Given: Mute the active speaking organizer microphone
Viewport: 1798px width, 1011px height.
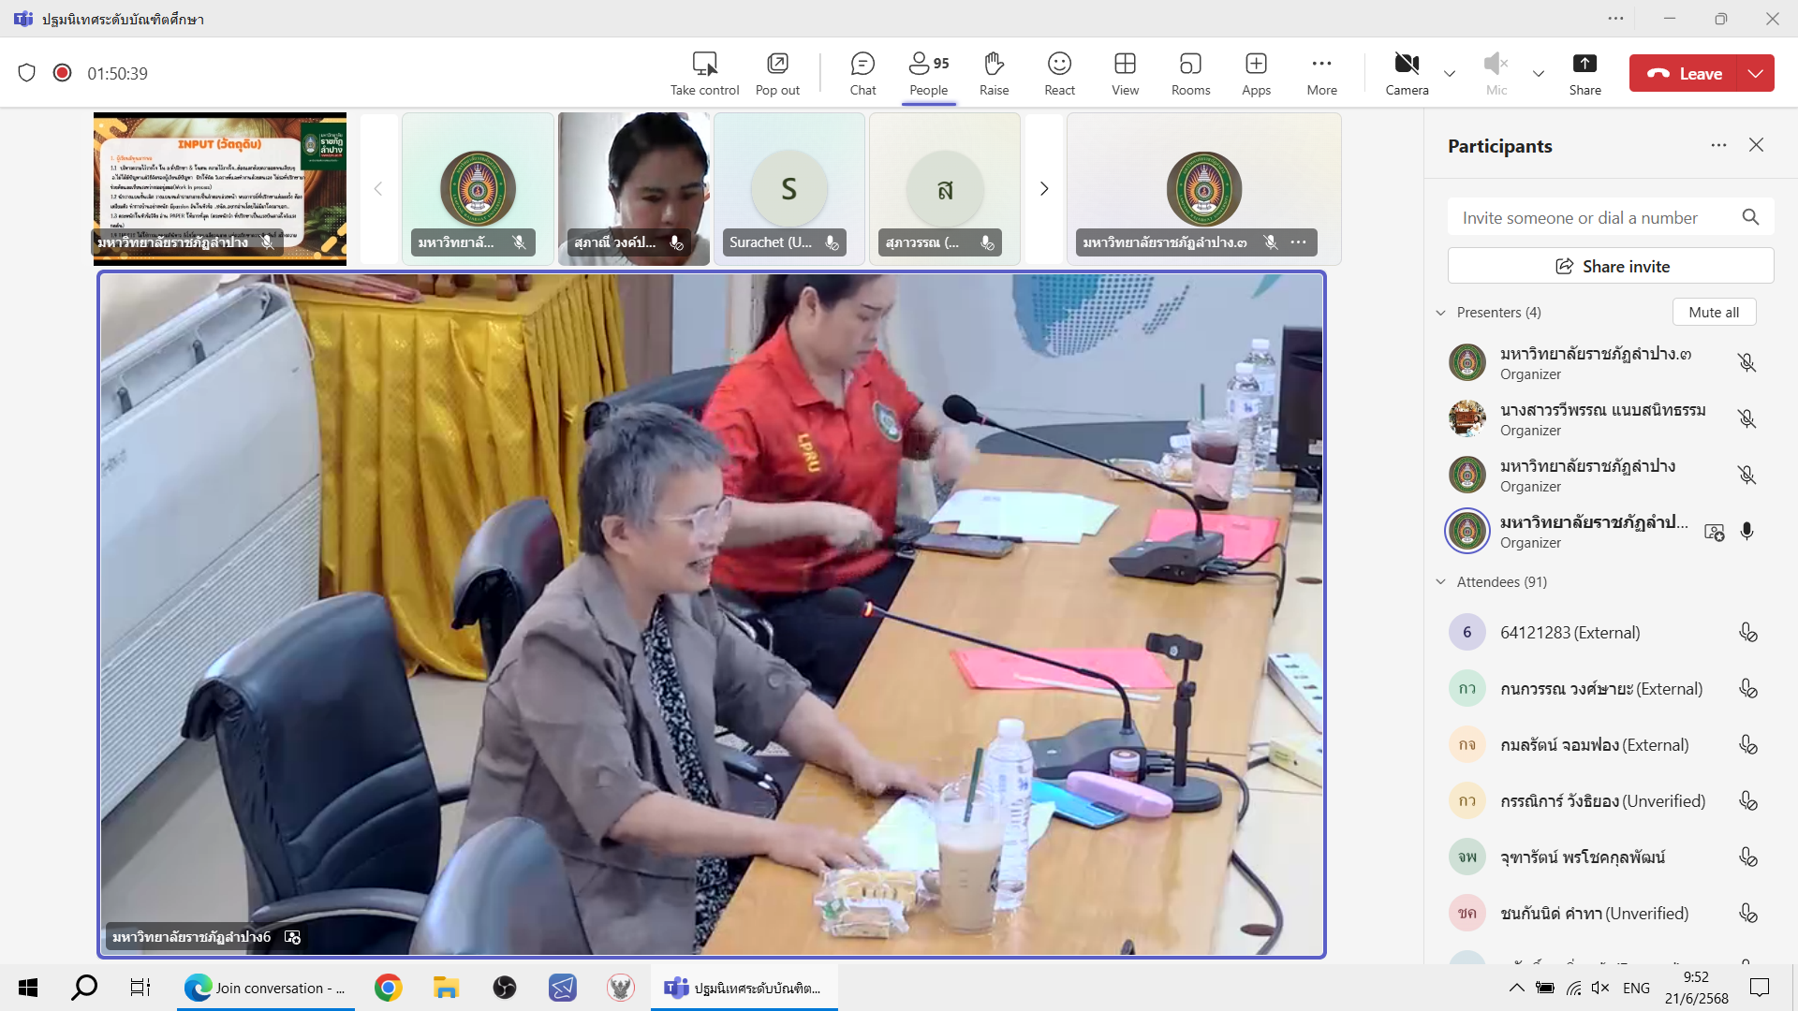Looking at the screenshot, I should click(1746, 532).
